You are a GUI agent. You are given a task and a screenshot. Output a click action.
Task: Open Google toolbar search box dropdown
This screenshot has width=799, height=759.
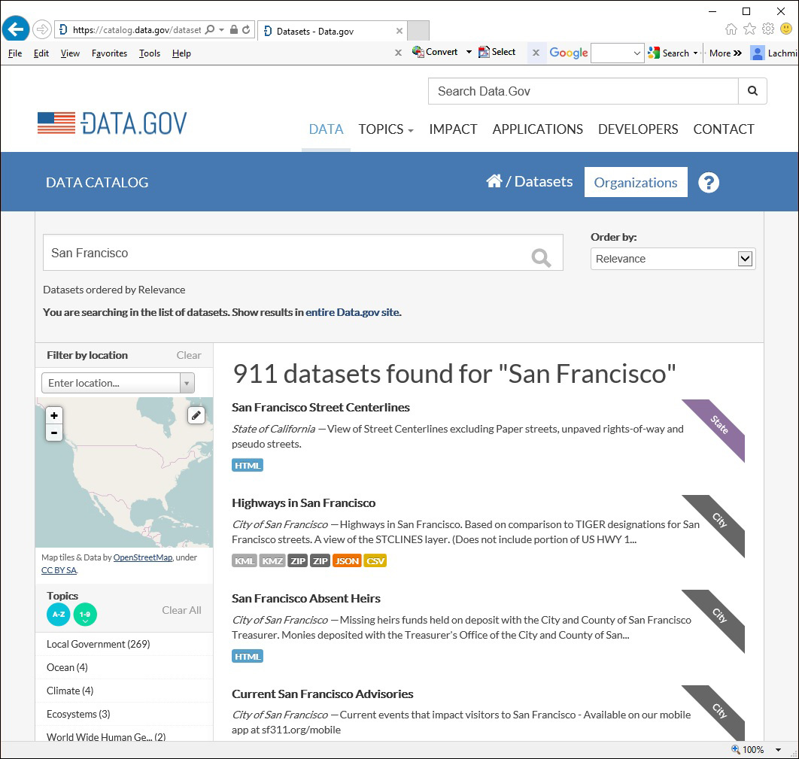point(636,53)
